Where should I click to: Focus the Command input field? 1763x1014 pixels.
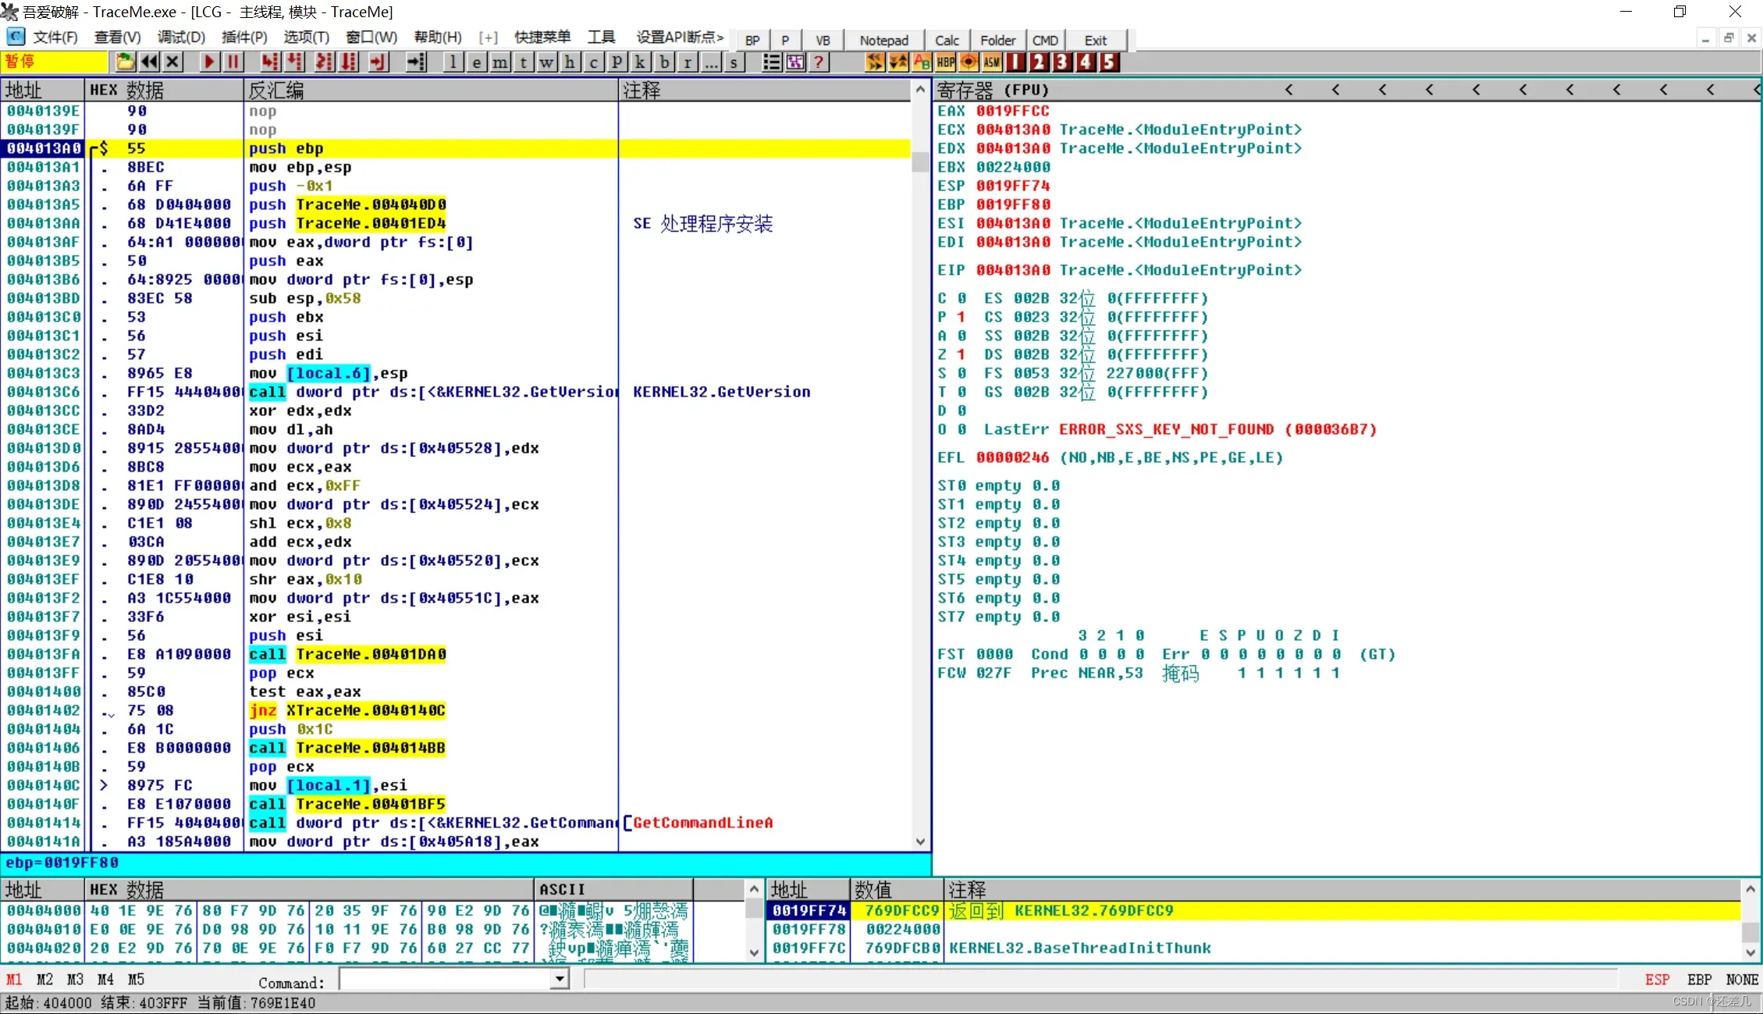446,979
